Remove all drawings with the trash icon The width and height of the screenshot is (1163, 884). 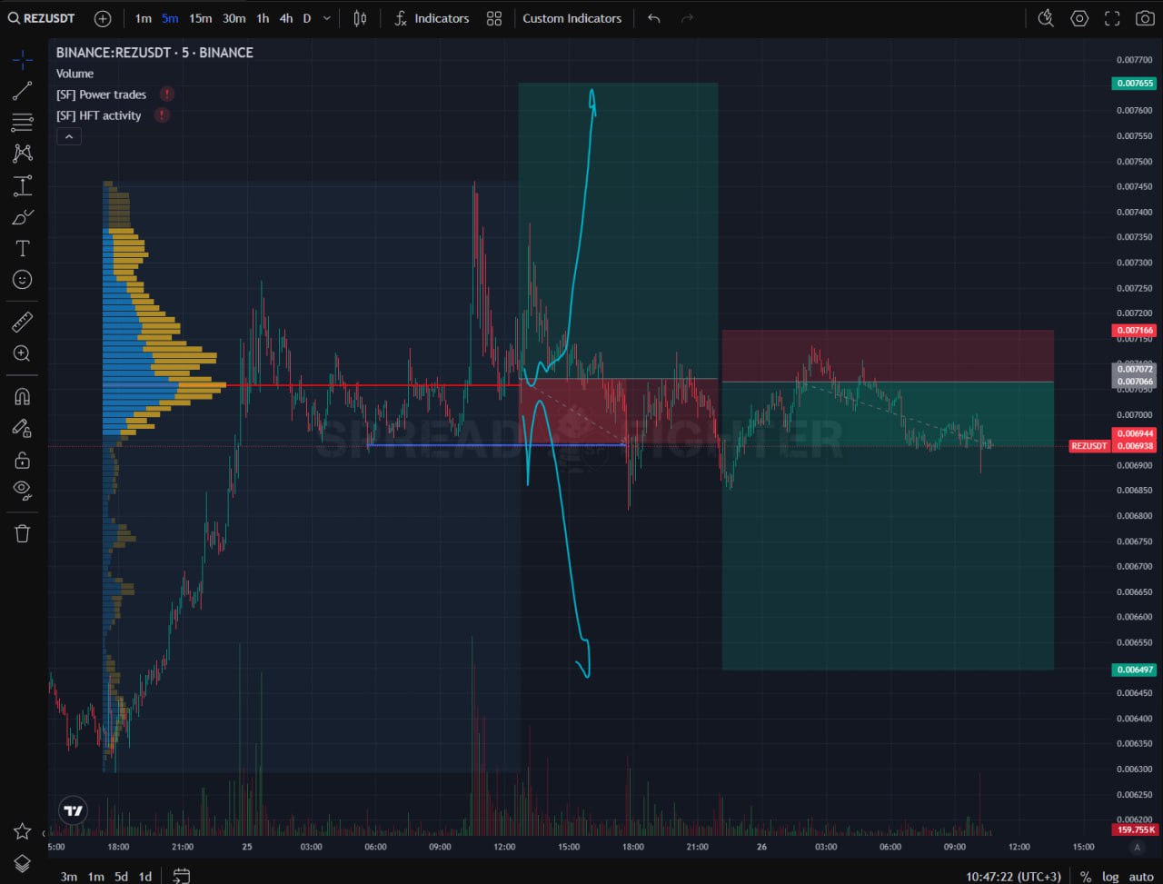click(x=22, y=533)
